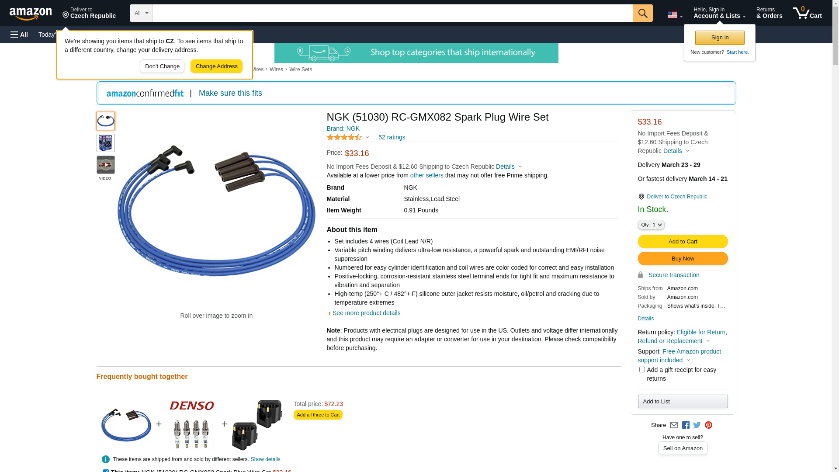Share on Facebook icon
839x472 pixels.
point(686,425)
